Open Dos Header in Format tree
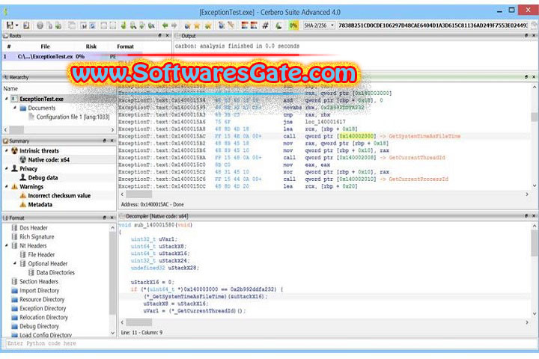Viewport: 539px width, 359px height. pos(34,228)
